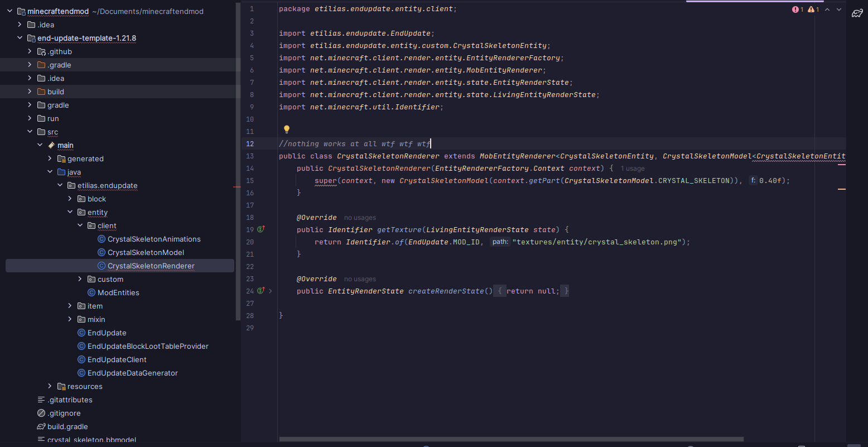This screenshot has height=447, width=868.
Task: Click implements gutter icon beside createRenderState method
Action: [261, 291]
